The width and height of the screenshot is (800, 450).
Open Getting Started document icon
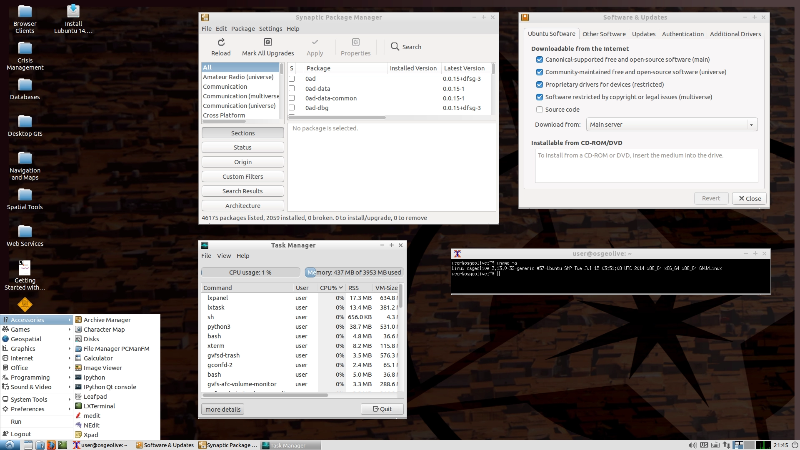tap(25, 275)
